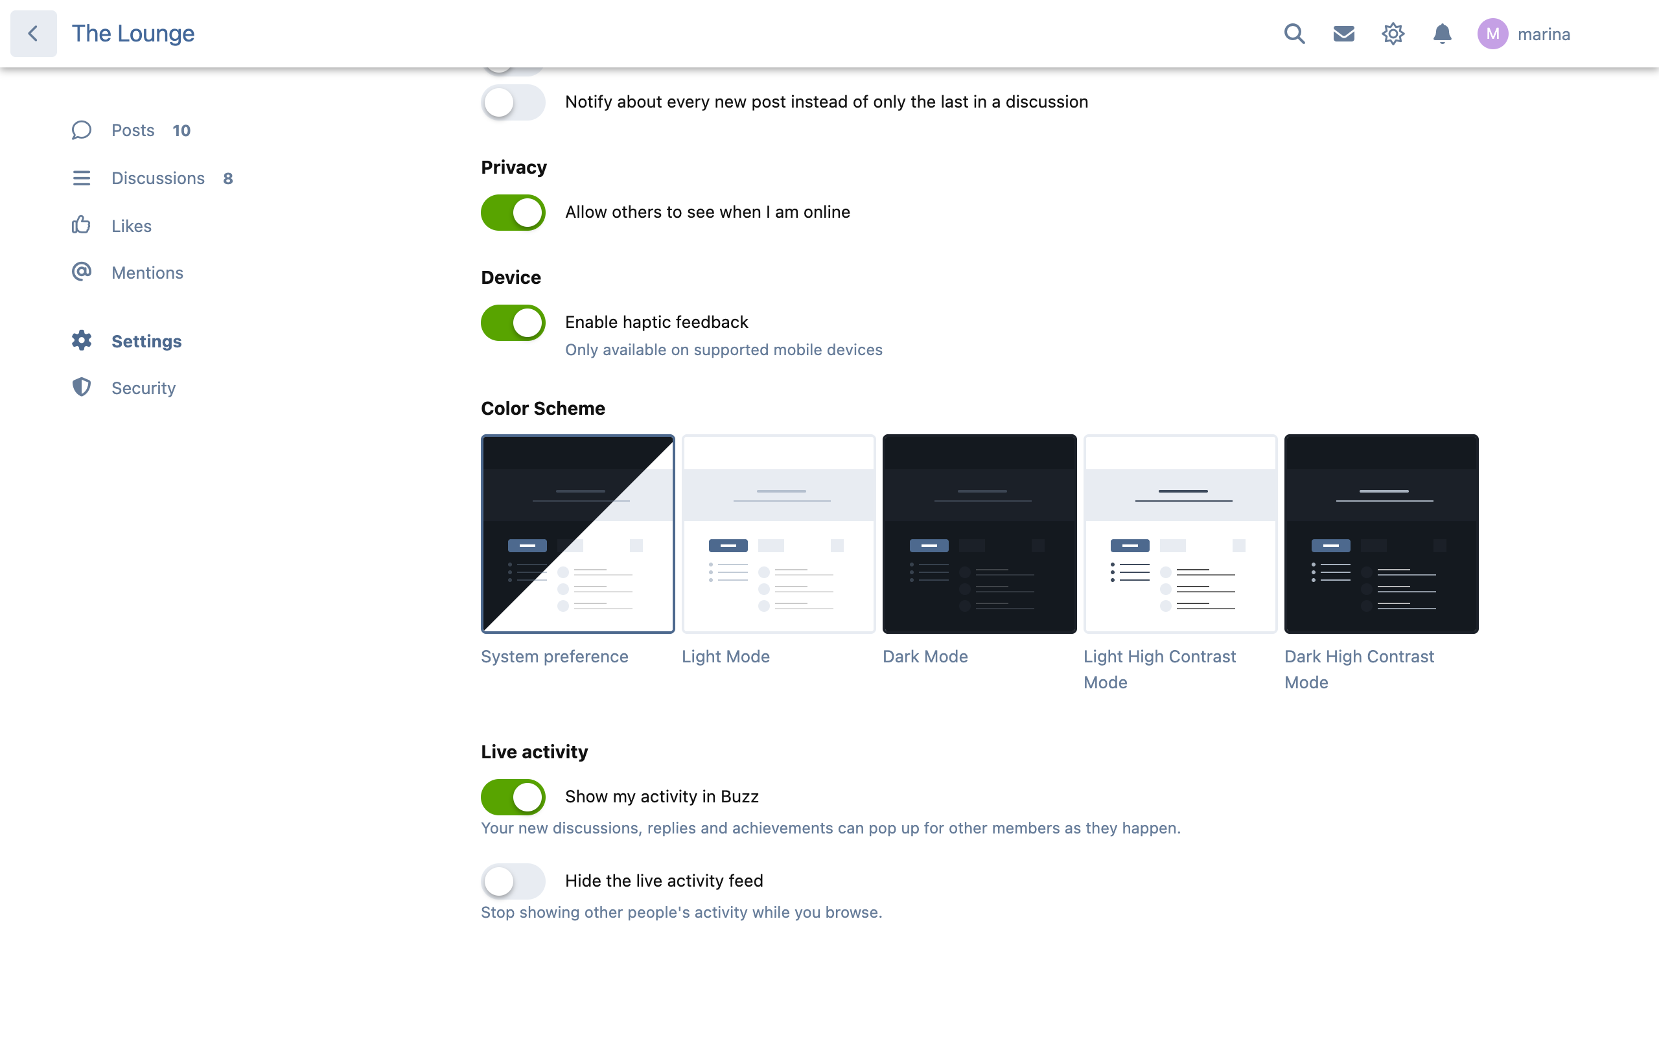
Task: Select Light Mode color scheme thumbnail
Action: [779, 533]
